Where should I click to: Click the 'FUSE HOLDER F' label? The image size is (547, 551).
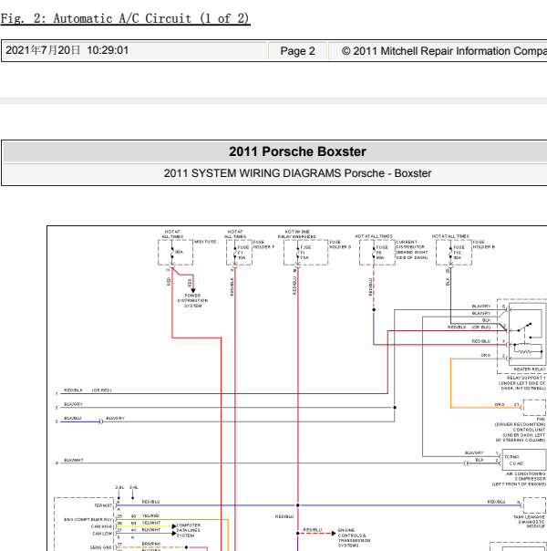263,244
